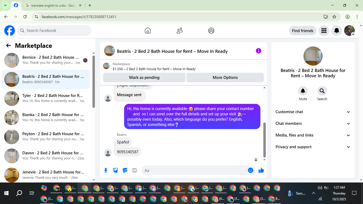Click the 9095340587 message bubble
This screenshot has width=363, height=204.
point(128,152)
